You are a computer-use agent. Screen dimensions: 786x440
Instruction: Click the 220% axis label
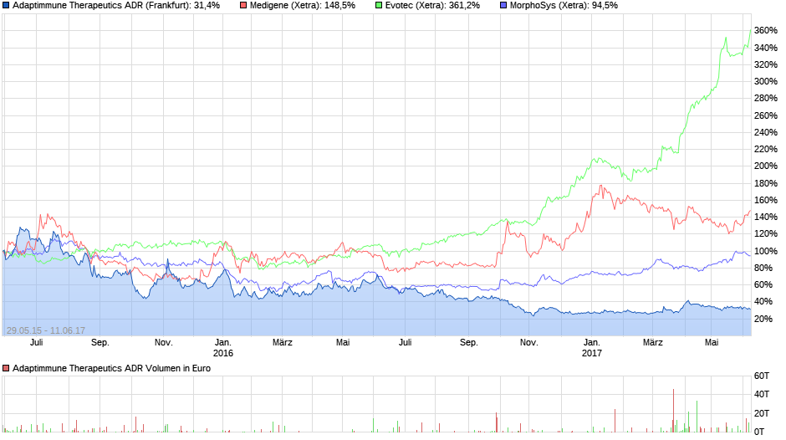(765, 149)
